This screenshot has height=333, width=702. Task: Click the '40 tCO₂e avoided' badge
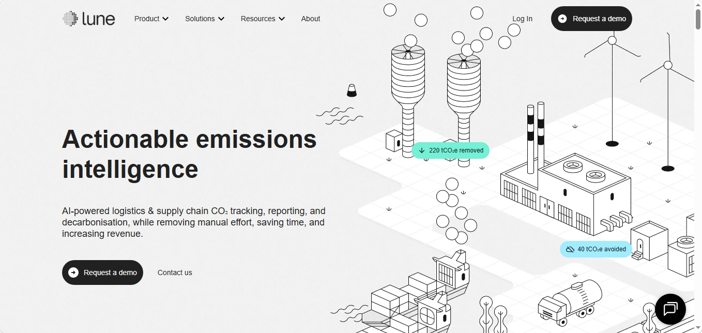596,249
